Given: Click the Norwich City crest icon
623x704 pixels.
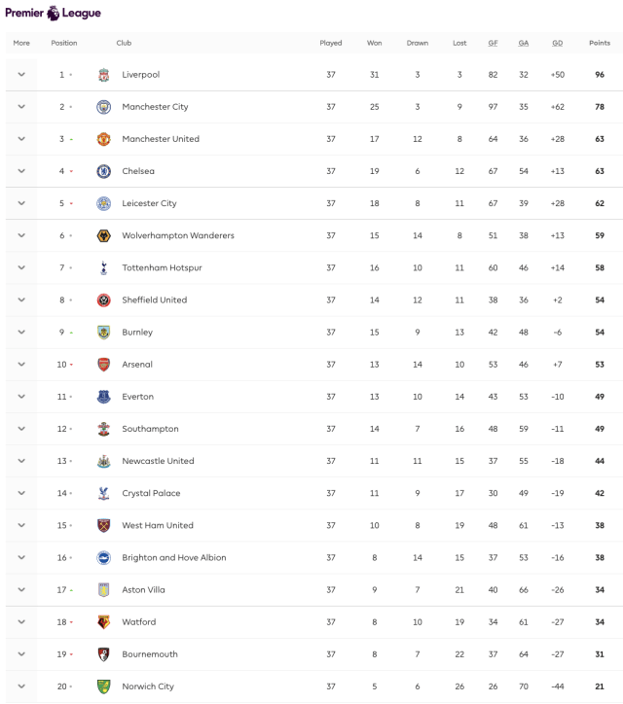Looking at the screenshot, I should [x=104, y=686].
